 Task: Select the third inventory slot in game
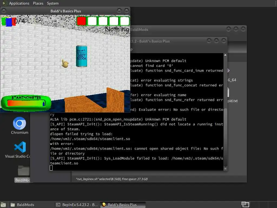pyautogui.click(x=103, y=21)
